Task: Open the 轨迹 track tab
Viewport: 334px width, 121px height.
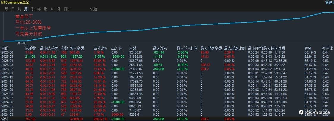Action: click(x=94, y=9)
